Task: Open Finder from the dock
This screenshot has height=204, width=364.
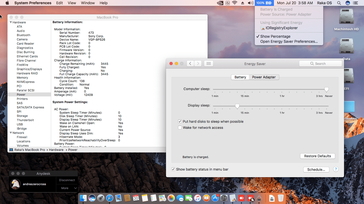Action: click(x=83, y=198)
